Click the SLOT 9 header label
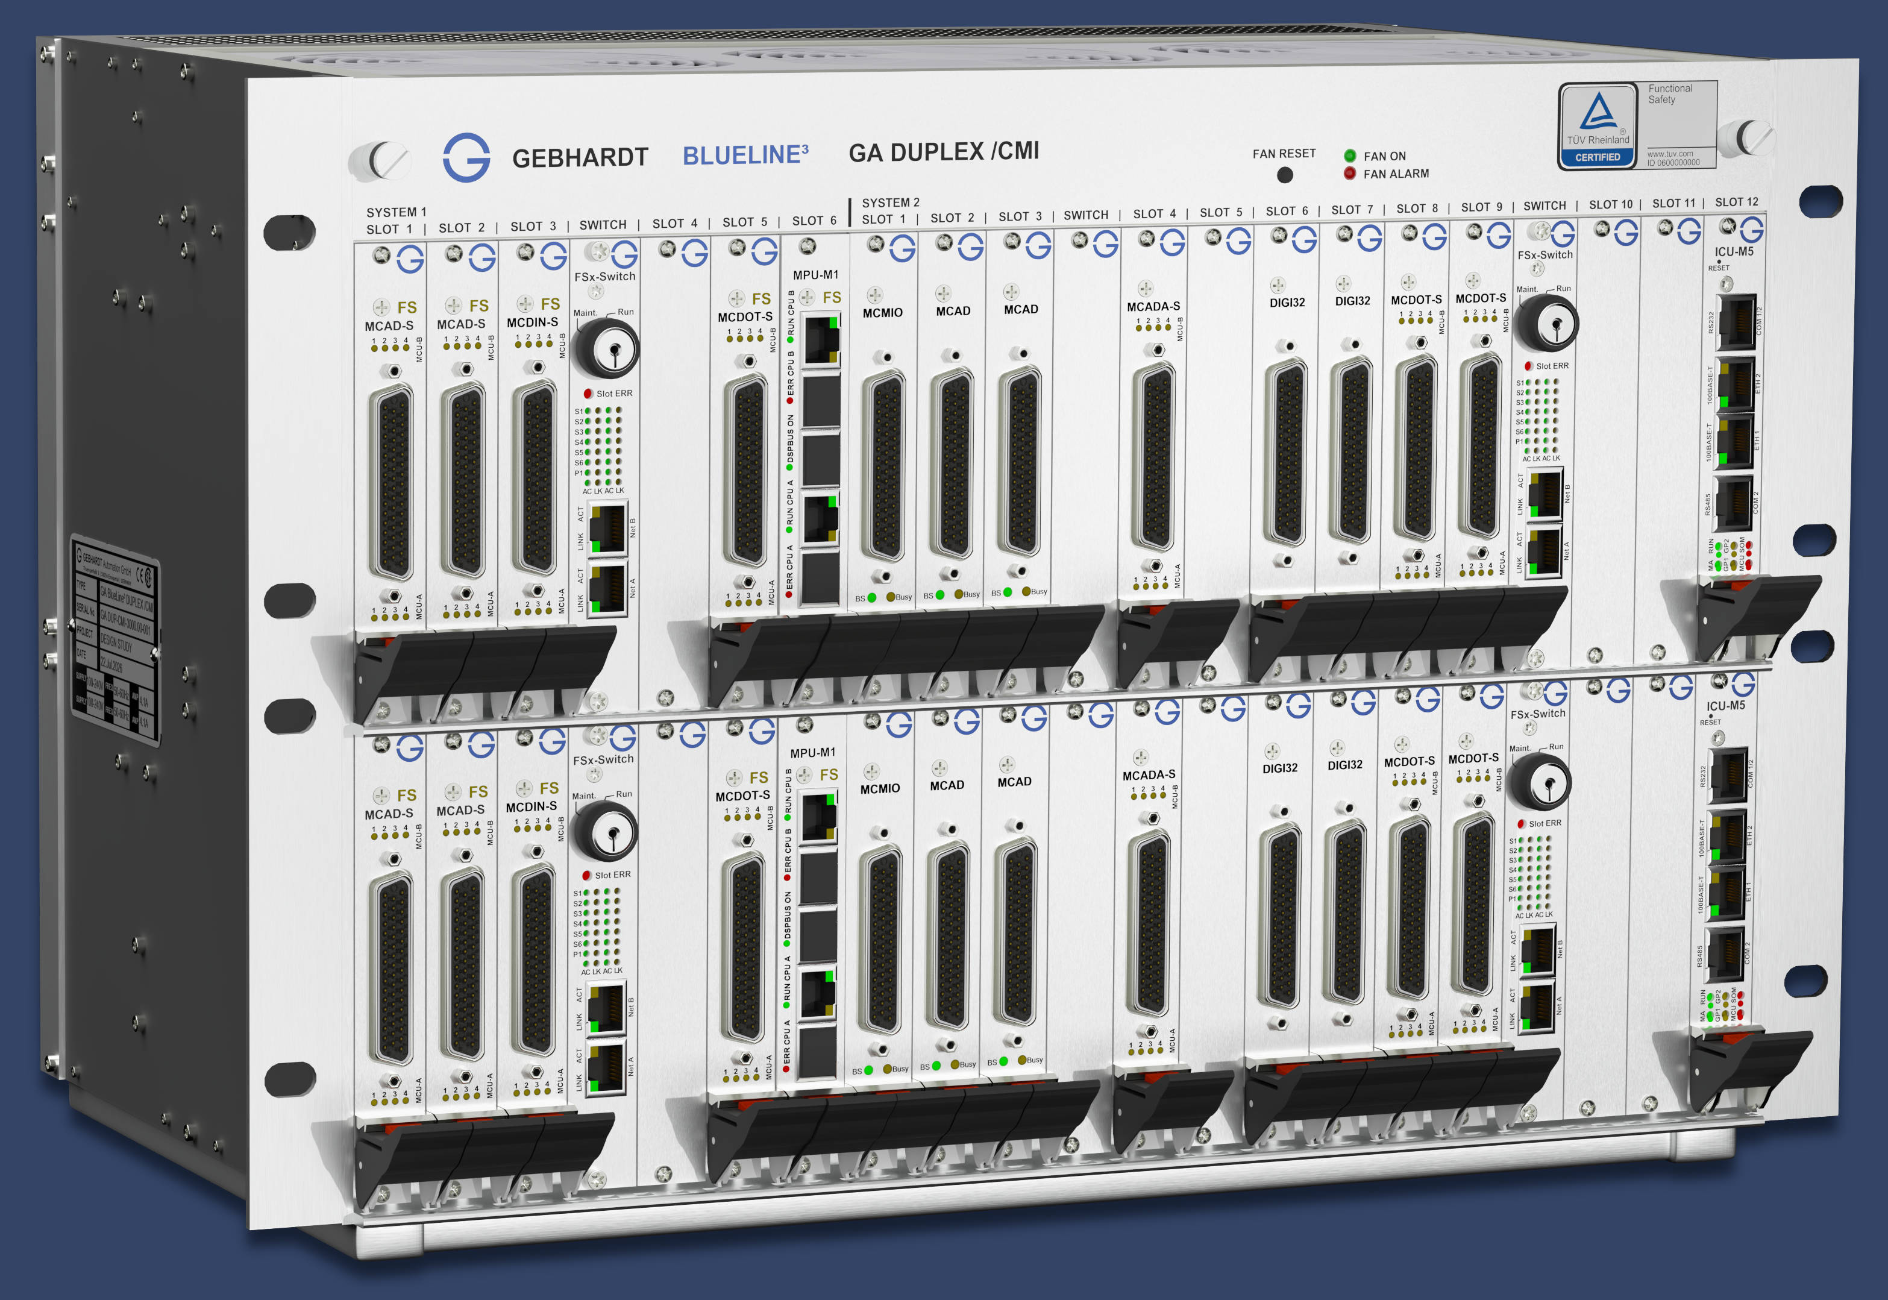 tap(1482, 207)
